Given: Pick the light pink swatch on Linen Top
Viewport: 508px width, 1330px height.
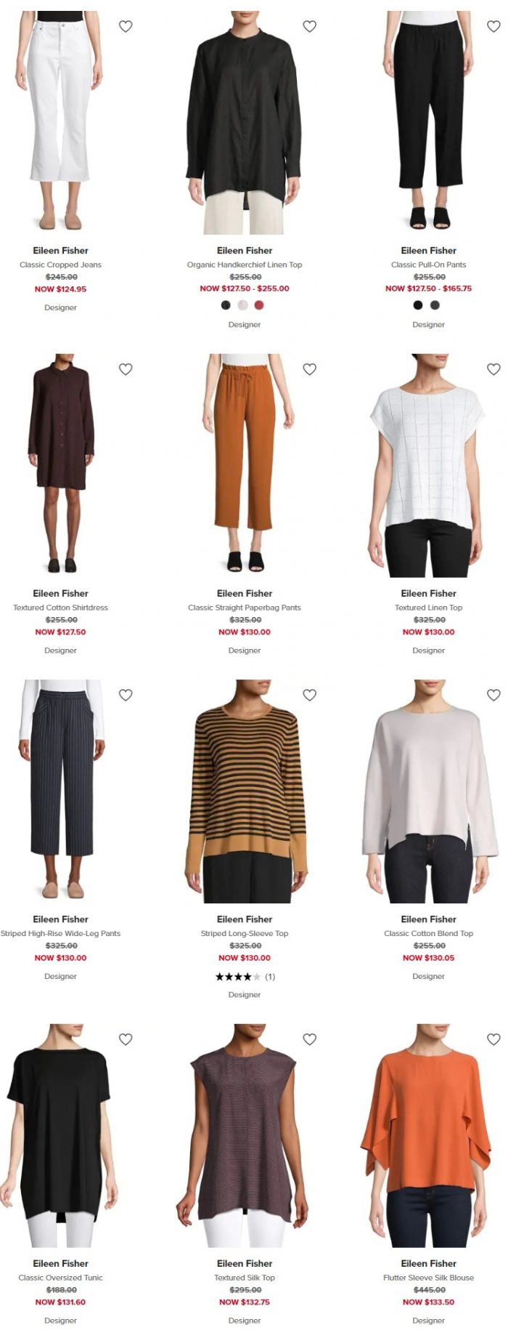Looking at the screenshot, I should pyautogui.click(x=242, y=305).
